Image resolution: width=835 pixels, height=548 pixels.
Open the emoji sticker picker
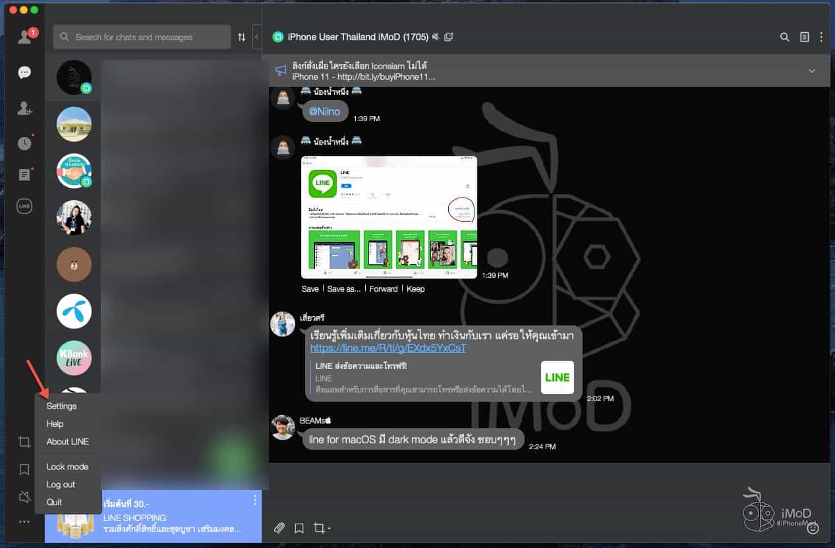pos(813,528)
